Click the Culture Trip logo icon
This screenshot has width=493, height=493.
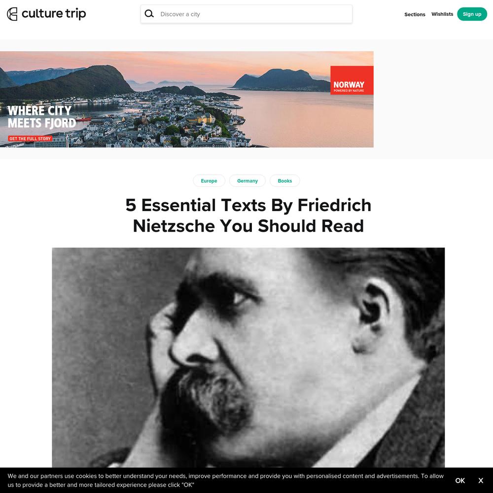click(12, 14)
